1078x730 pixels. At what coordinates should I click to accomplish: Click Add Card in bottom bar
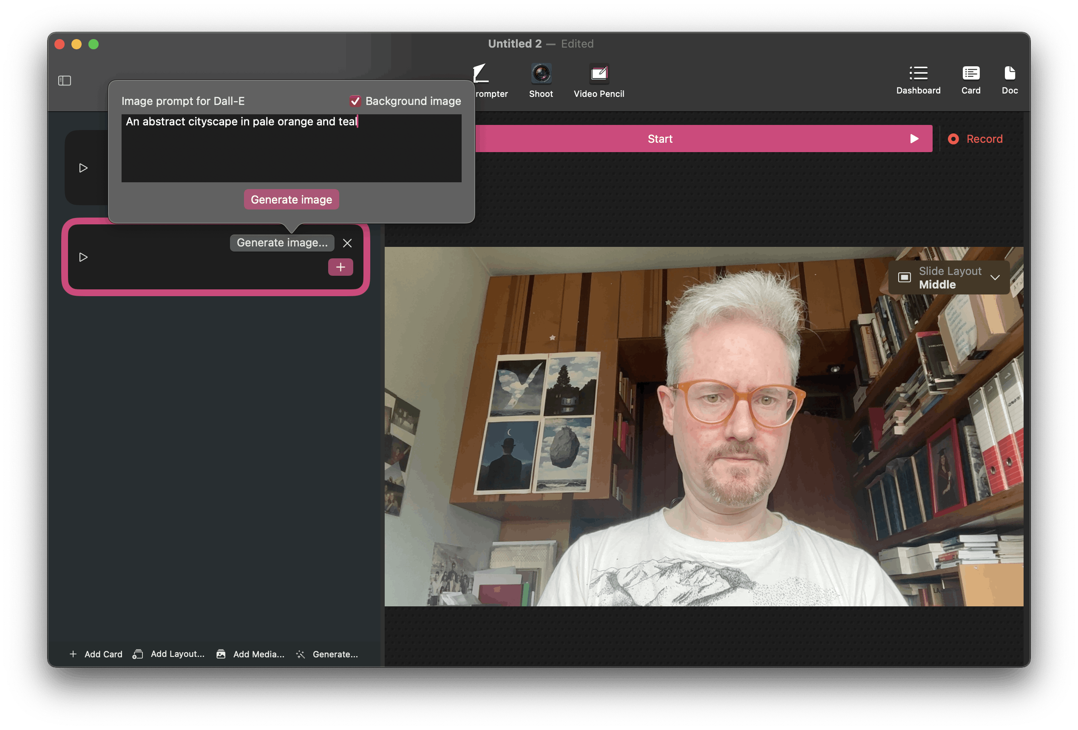(x=96, y=654)
